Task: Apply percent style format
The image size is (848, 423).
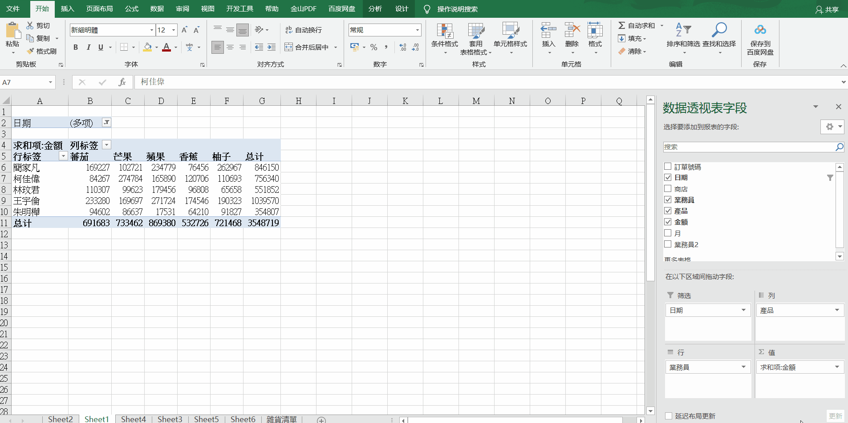Action: click(x=373, y=47)
